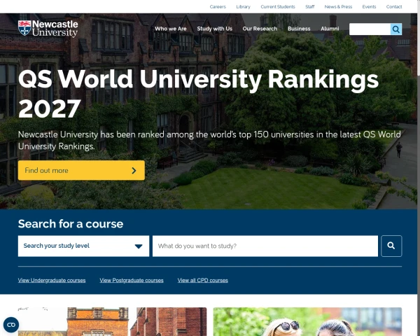Click the header search magnifier icon
This screenshot has height=336, width=420.
[x=396, y=29]
